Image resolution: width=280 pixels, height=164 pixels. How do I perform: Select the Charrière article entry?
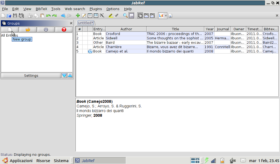click(177, 47)
